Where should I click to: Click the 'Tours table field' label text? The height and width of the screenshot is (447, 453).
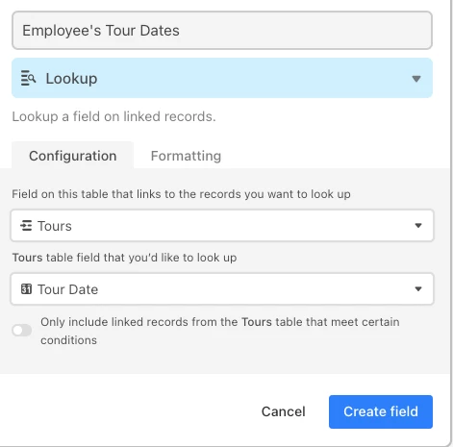(x=124, y=258)
